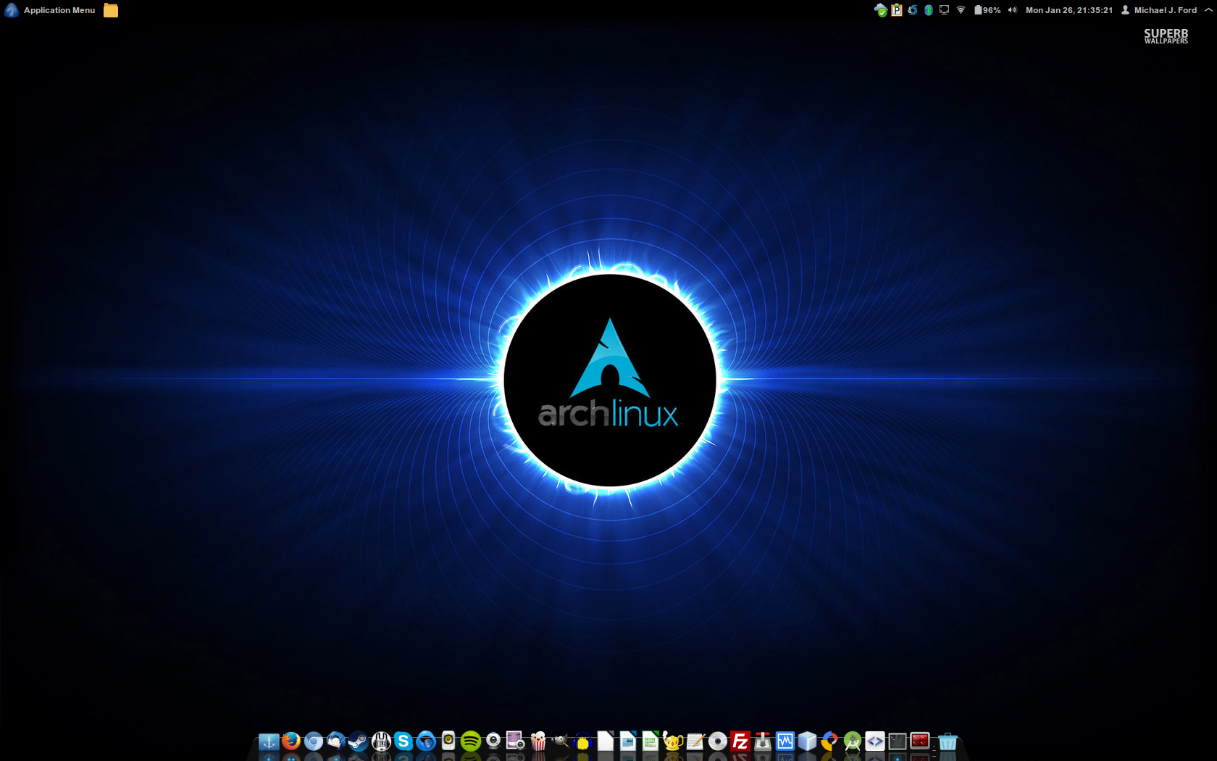
Task: Click the clock showing Mon Jan 26
Action: tap(1069, 10)
